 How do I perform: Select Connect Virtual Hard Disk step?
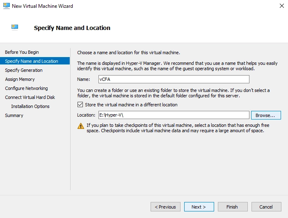[30, 97]
